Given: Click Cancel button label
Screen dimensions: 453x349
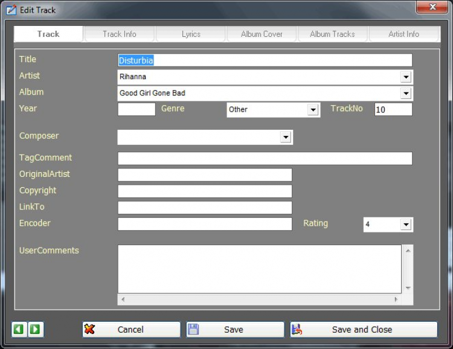Looking at the screenshot, I should point(130,330).
